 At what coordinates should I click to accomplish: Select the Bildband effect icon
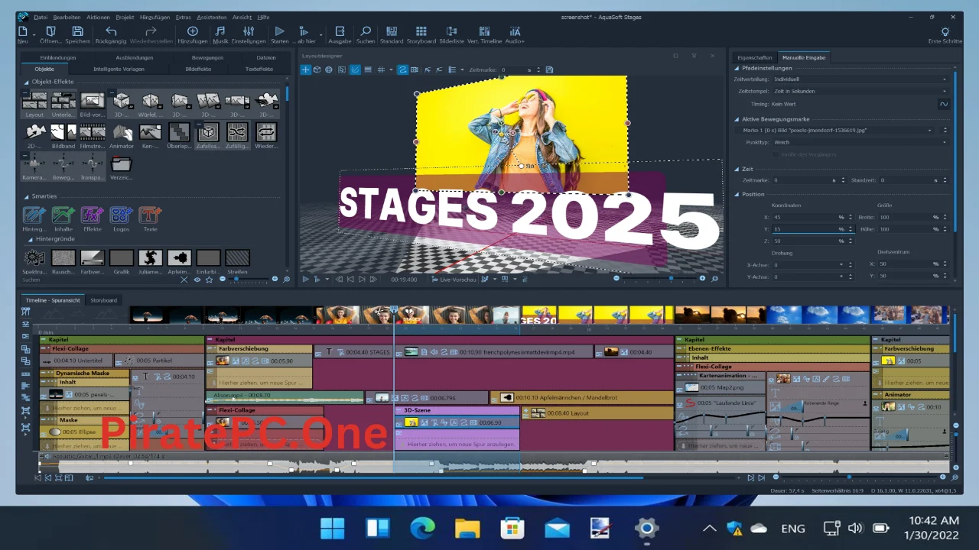tap(63, 136)
